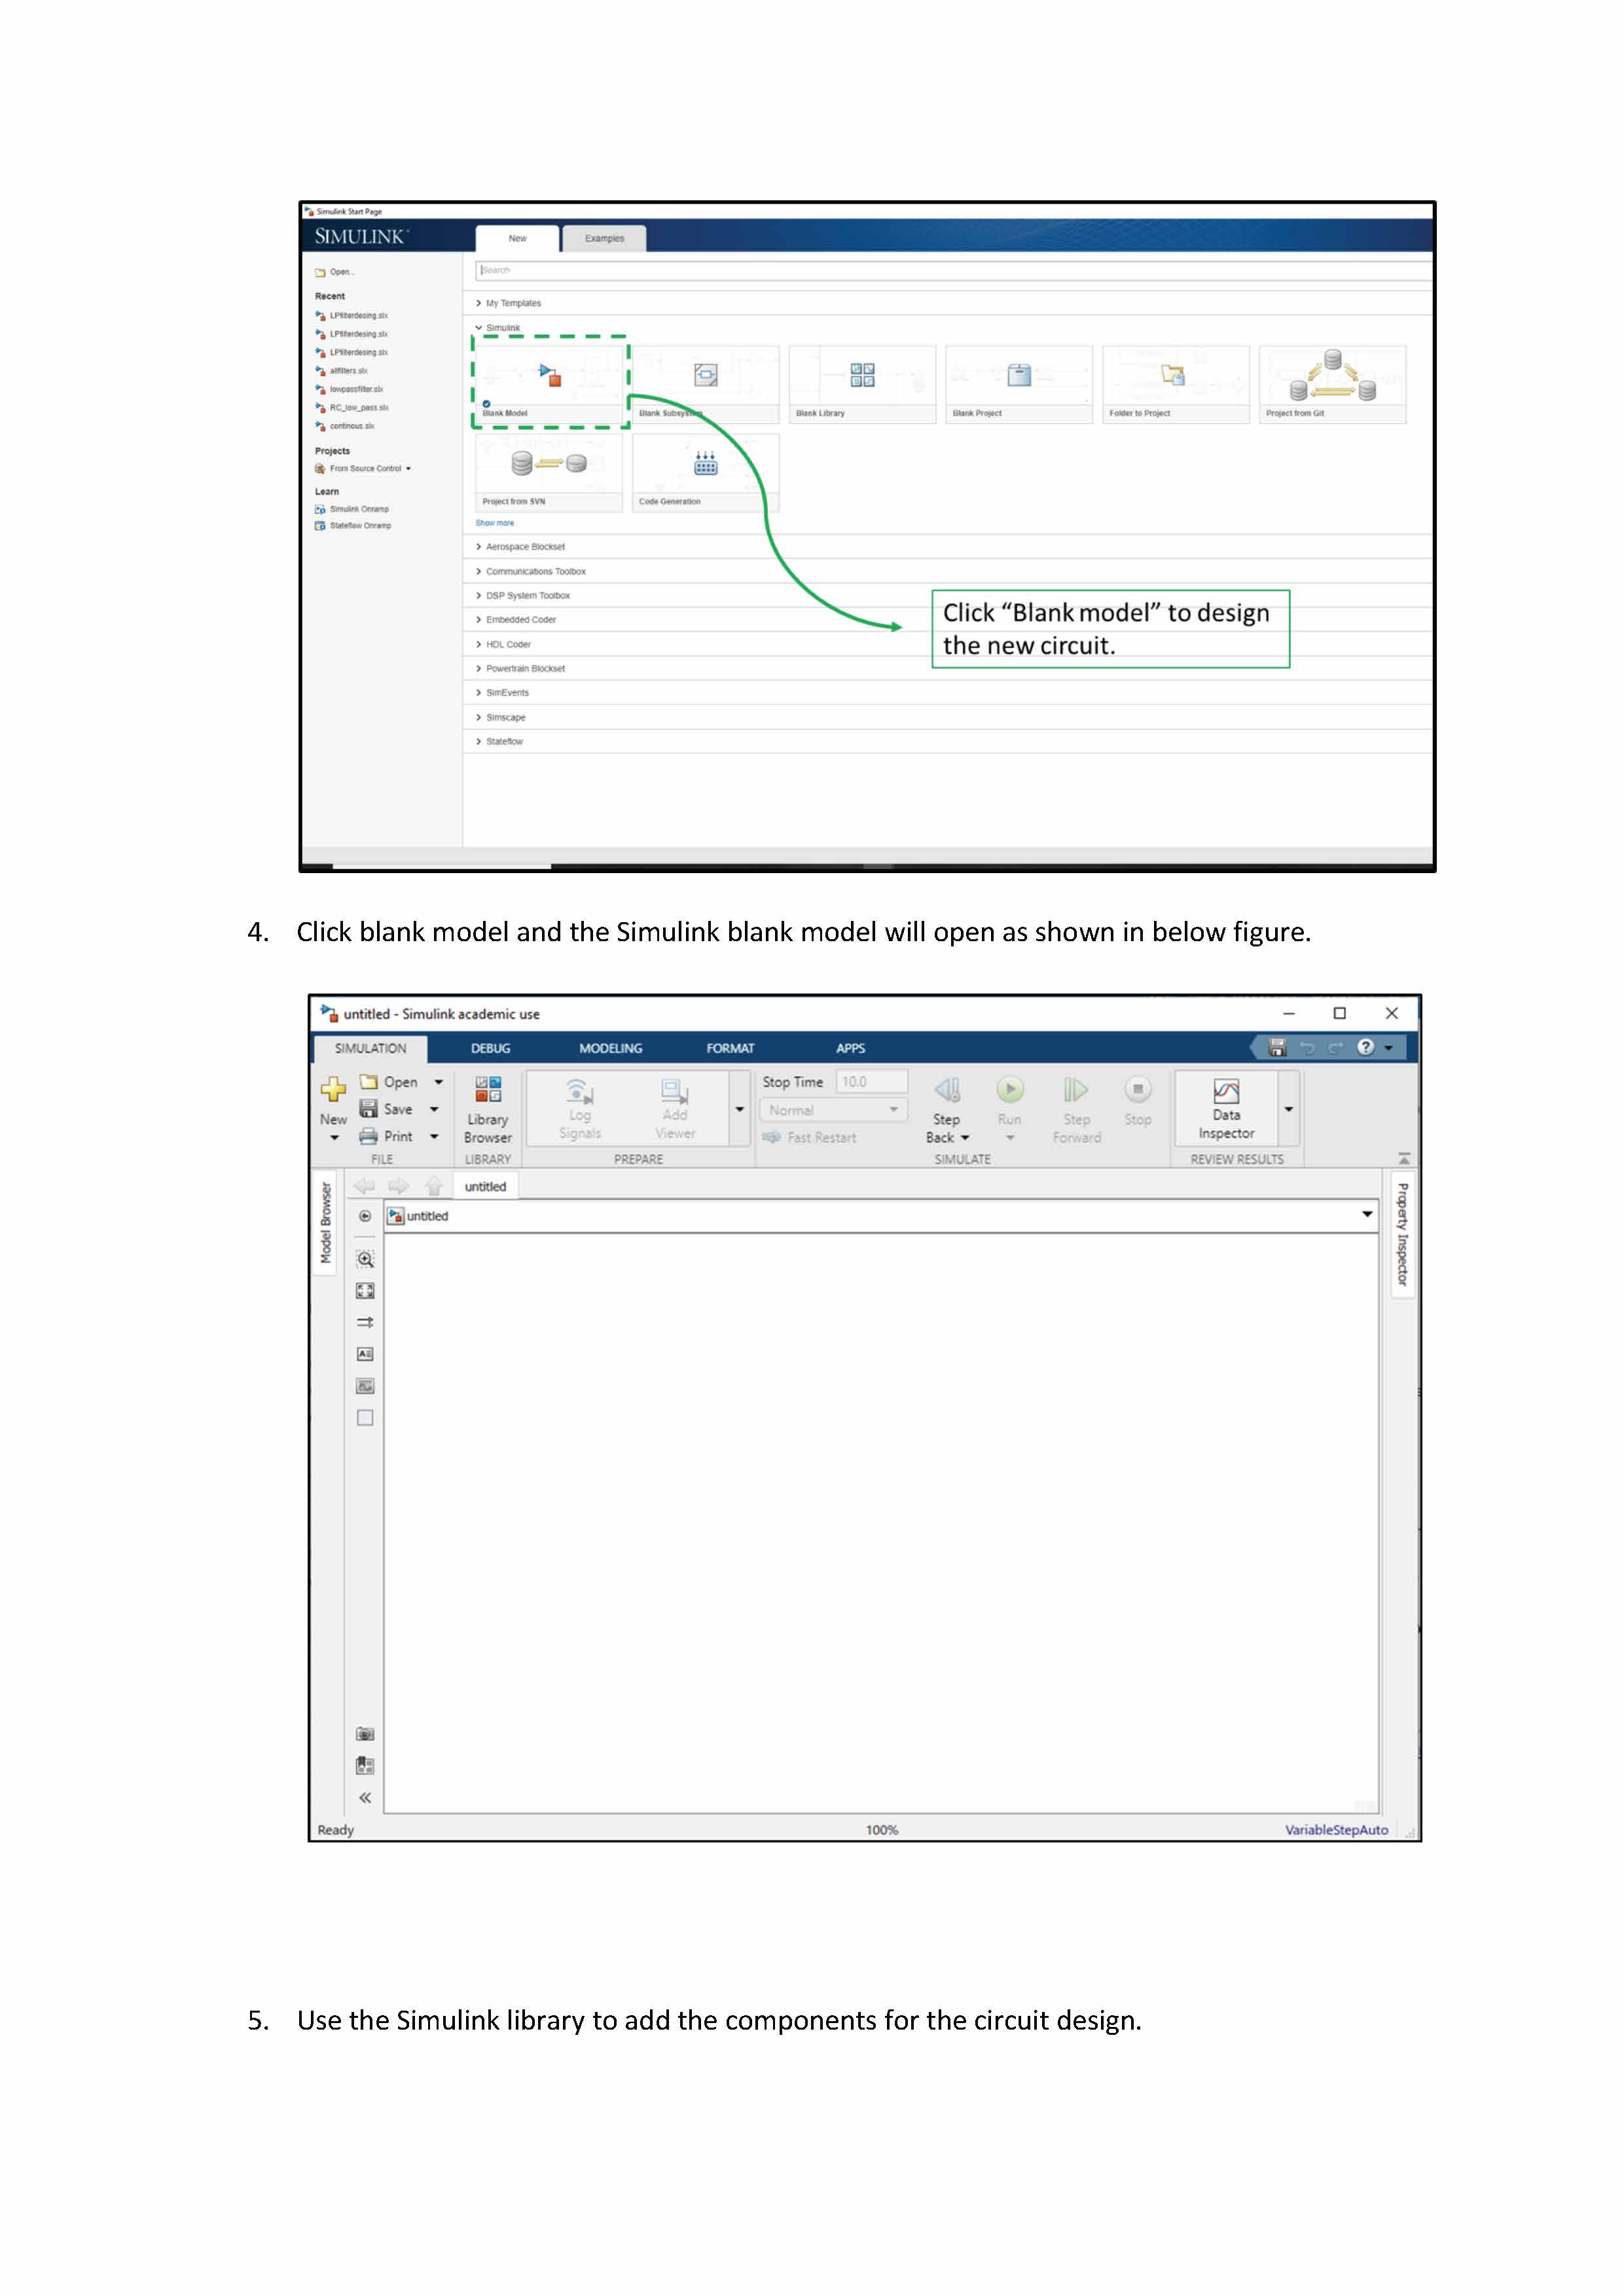Click the Stop Time input field

871,1082
